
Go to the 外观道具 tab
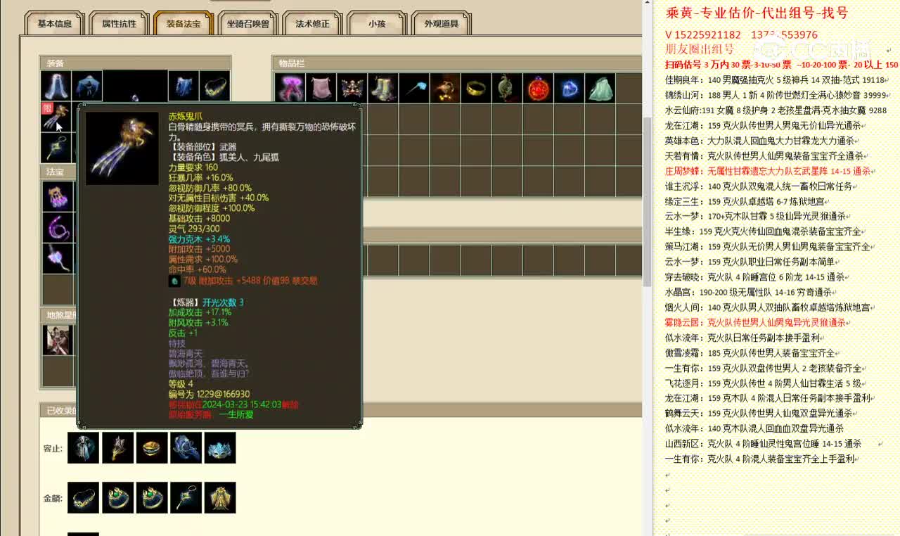pos(441,23)
